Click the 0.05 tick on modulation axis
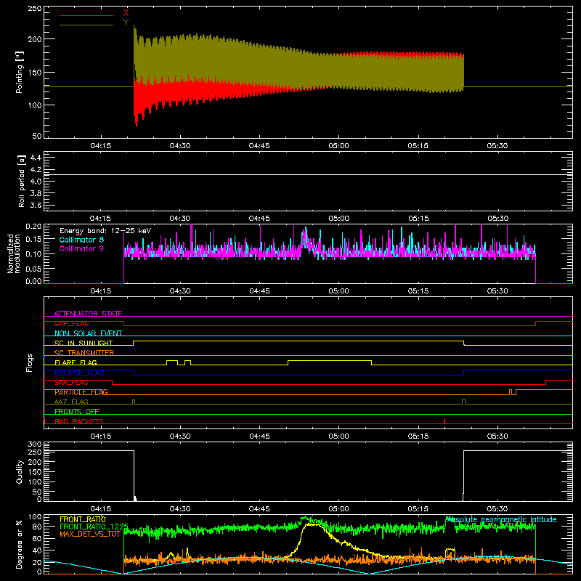 pos(33,268)
